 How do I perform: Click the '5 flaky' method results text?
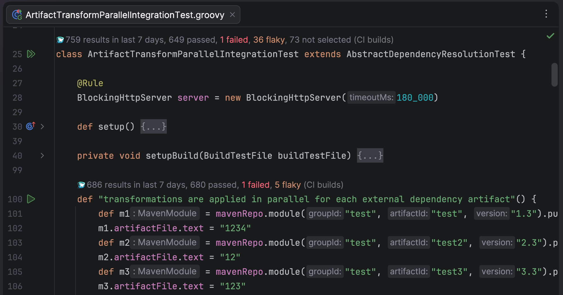click(288, 185)
